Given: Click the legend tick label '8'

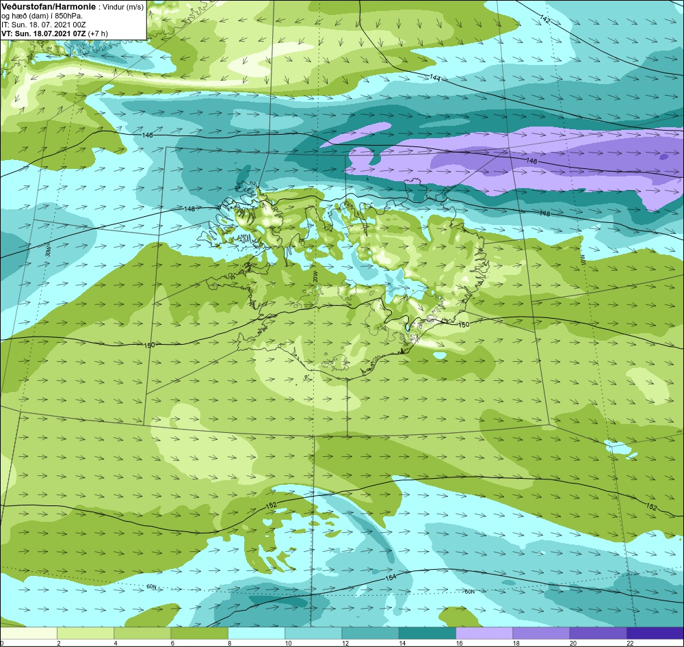Looking at the screenshot, I should (x=229, y=643).
